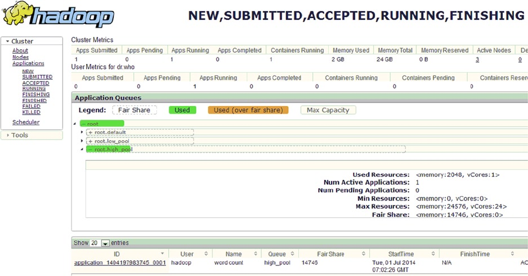Sort table by StartTime column
Image resolution: width=528 pixels, height=276 pixels.
404,254
